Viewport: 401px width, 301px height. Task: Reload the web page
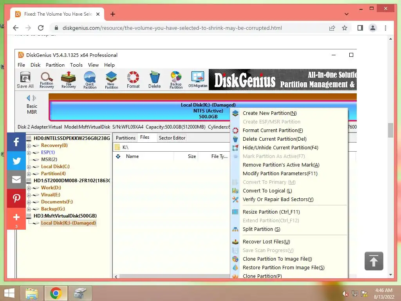41,28
